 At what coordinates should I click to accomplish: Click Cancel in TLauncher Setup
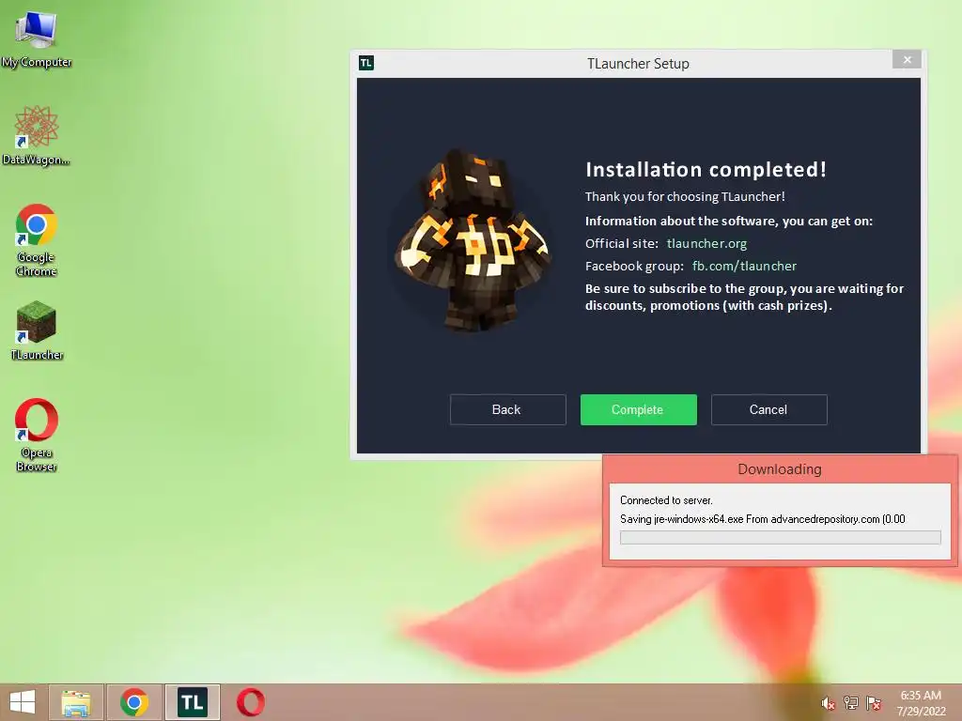click(768, 409)
